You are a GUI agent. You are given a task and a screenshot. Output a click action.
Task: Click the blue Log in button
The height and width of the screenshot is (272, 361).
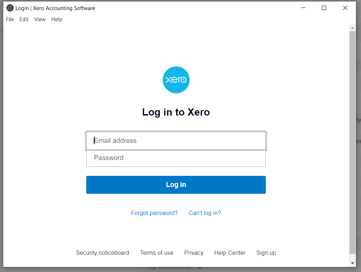[x=176, y=185]
